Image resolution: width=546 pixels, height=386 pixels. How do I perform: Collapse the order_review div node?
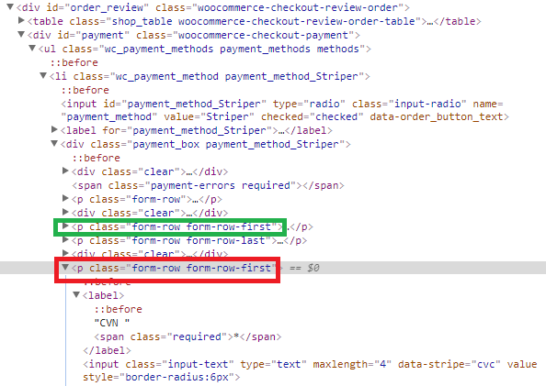coord(10,6)
